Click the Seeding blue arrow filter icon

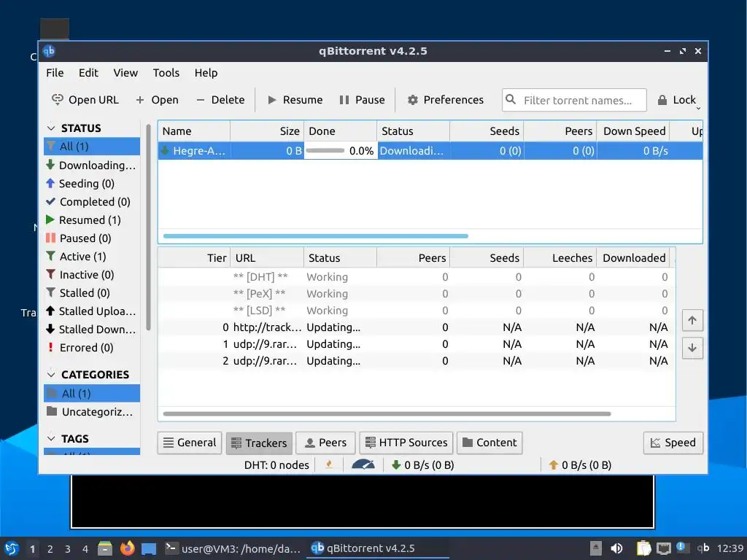click(x=50, y=183)
